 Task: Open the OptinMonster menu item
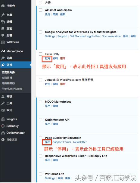[x=16, y=133]
